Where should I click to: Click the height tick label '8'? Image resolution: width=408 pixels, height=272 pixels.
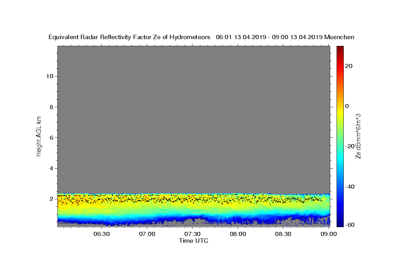51,107
